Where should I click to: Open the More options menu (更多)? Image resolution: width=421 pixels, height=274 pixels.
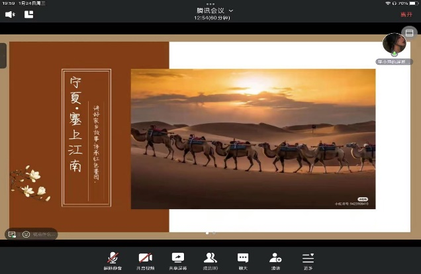pos(308,259)
